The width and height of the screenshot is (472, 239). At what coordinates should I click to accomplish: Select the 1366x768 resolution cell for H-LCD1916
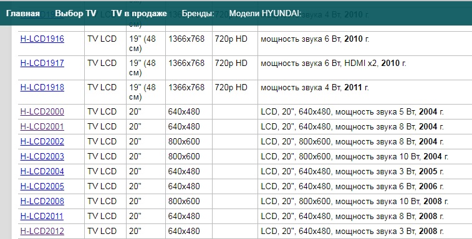(x=189, y=44)
